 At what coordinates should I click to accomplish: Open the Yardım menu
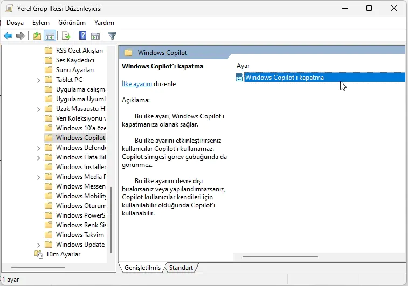click(104, 23)
